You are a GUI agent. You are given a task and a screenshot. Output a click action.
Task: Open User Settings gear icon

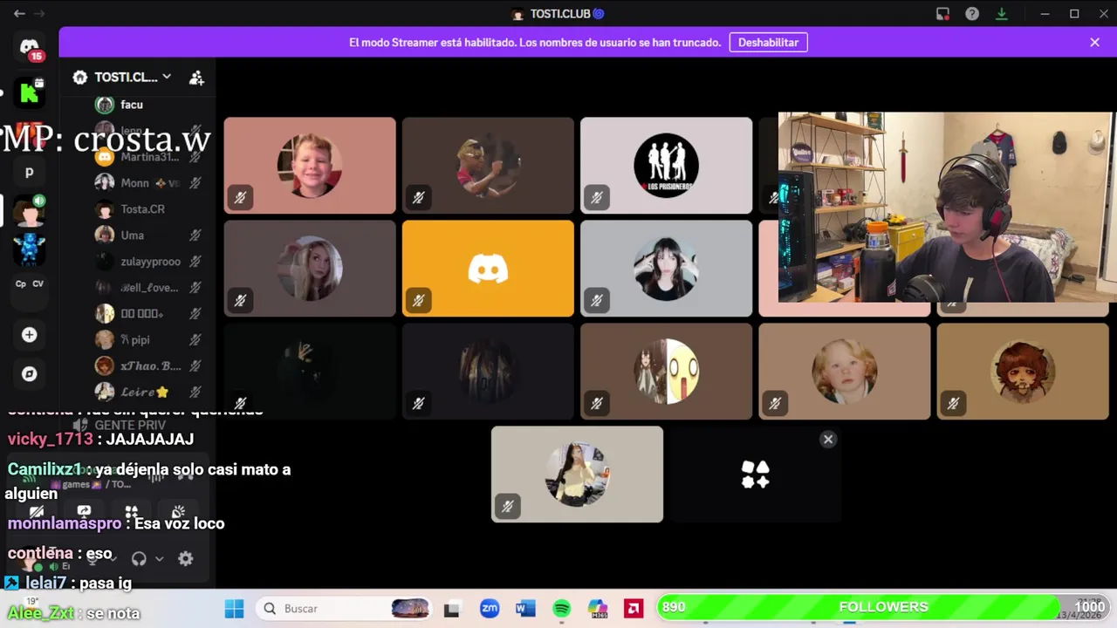(x=185, y=559)
